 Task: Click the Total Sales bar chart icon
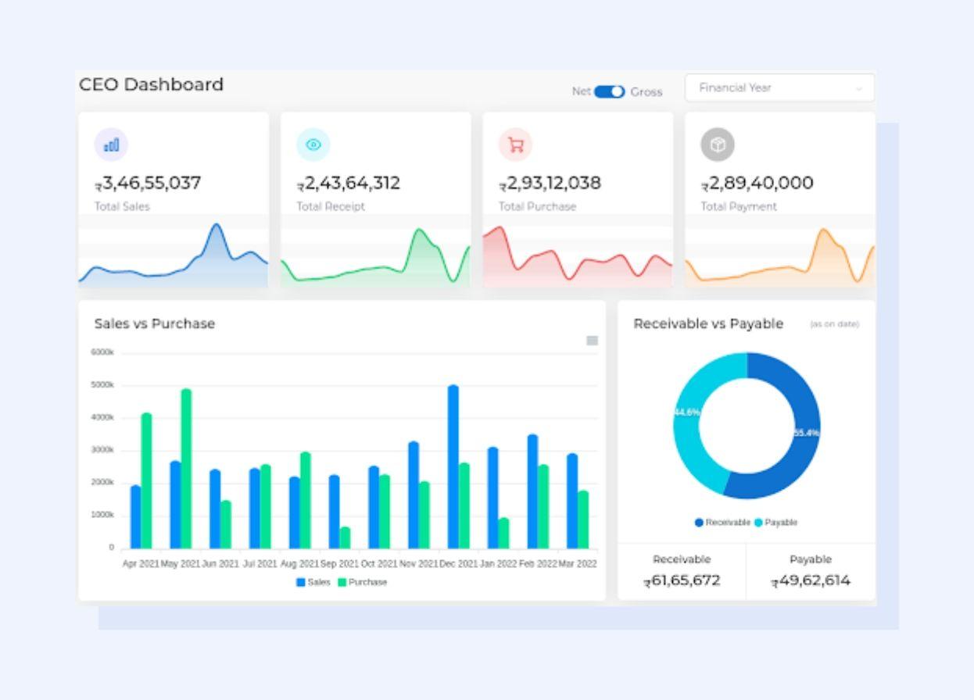[x=111, y=145]
